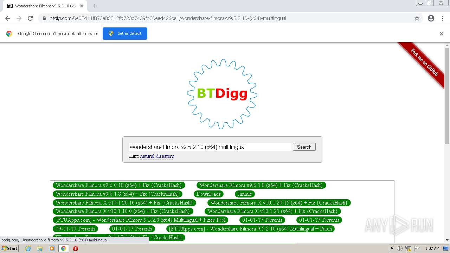The height and width of the screenshot is (253, 450).
Task: Open the Windows Start menu
Action: pyautogui.click(x=9, y=248)
